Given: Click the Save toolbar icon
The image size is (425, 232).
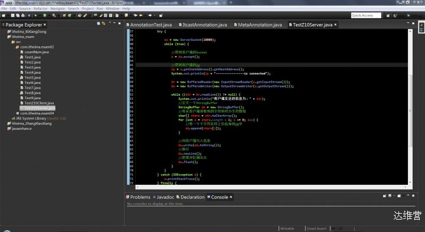Looking at the screenshot, I should coord(13,15).
